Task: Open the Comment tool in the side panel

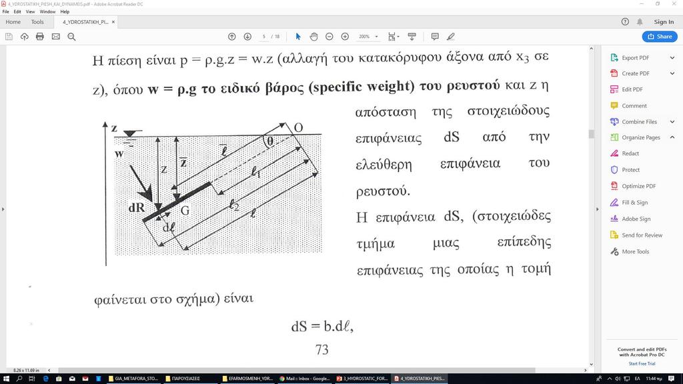Action: [634, 106]
